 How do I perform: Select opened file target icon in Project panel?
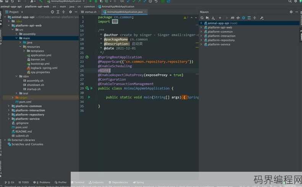(x=52, y=12)
